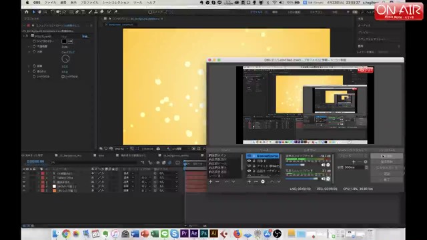Click the opacity property stopwatch icon
The height and width of the screenshot is (240, 427).
34,47
